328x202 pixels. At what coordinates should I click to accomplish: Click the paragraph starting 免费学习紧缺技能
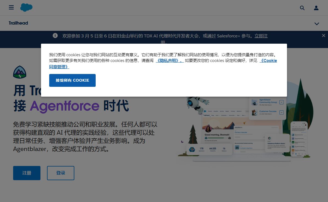tap(85, 137)
